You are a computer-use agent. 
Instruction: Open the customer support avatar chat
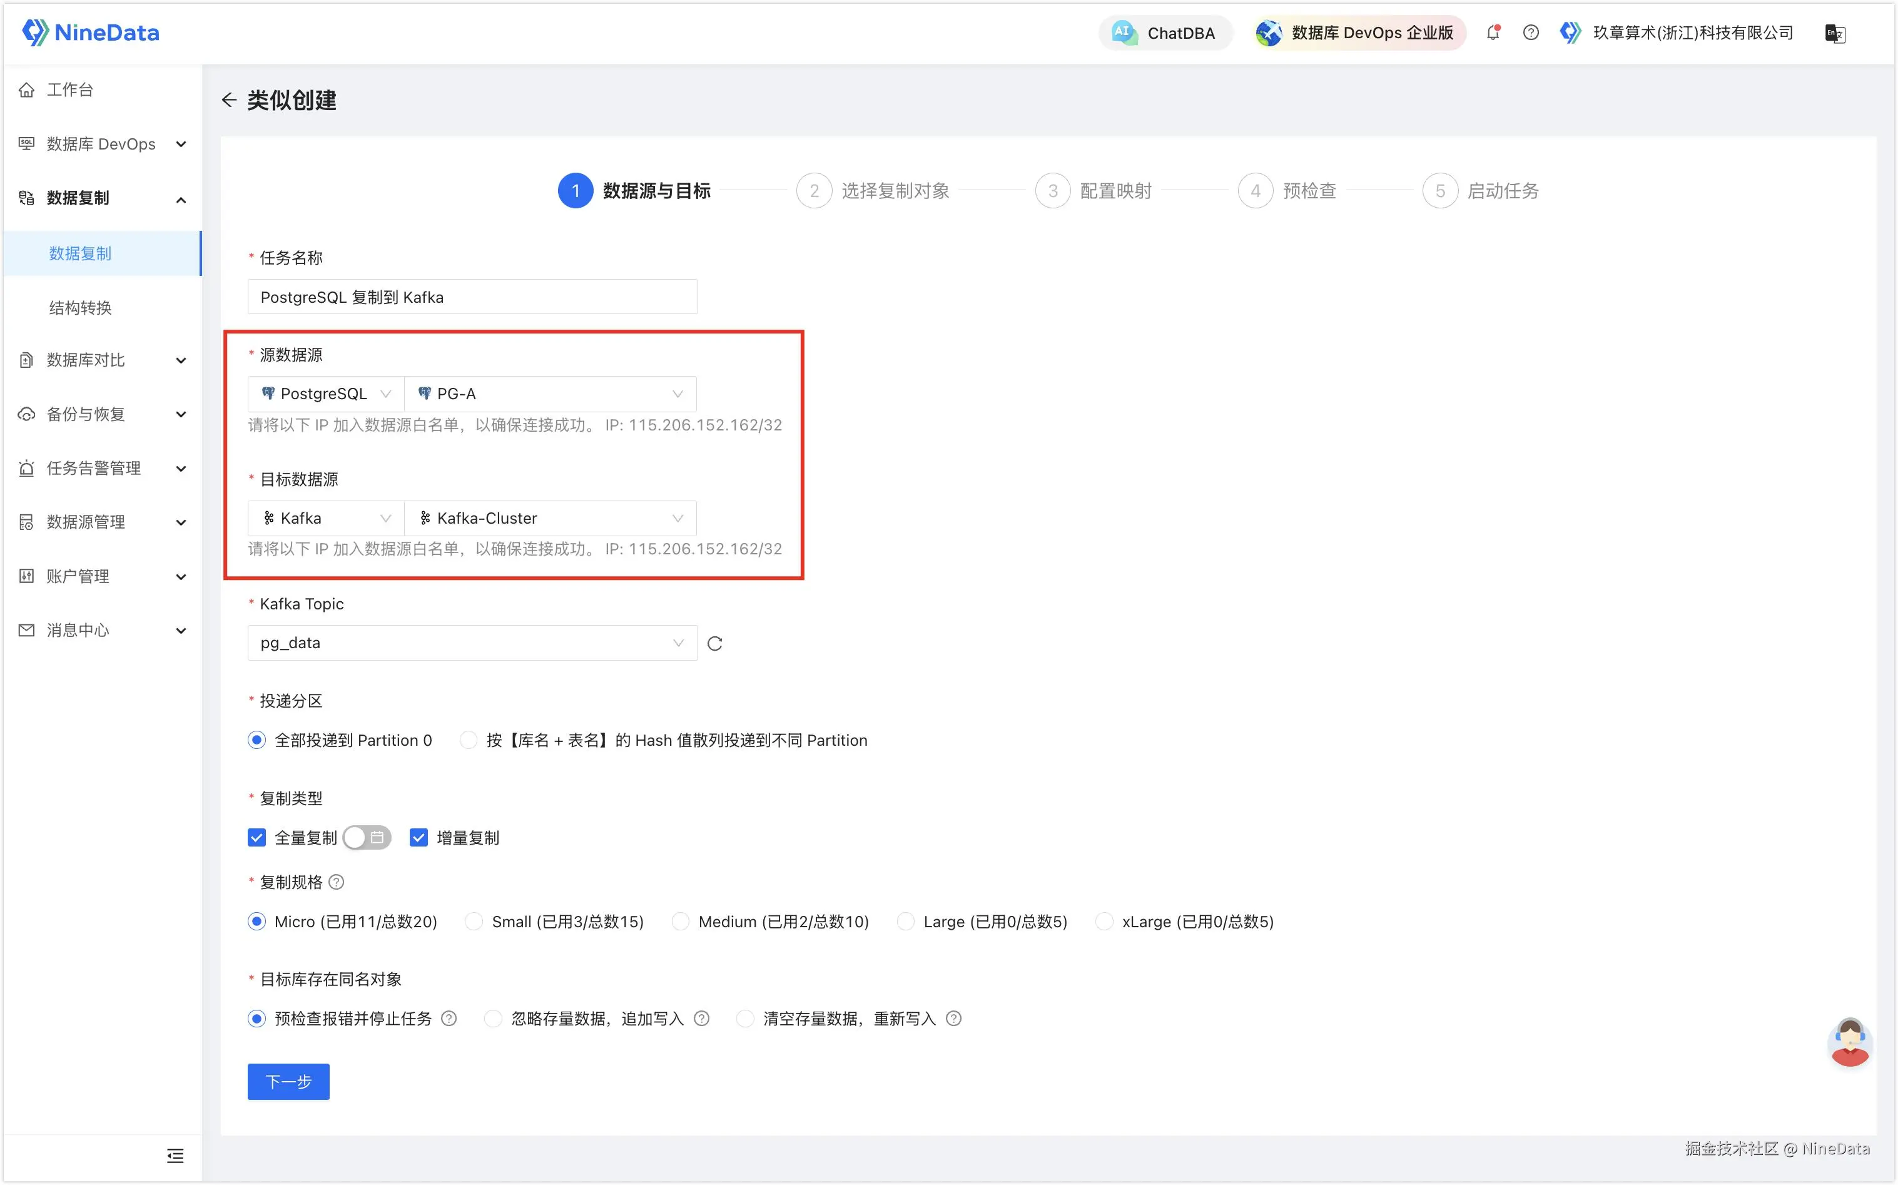1849,1042
